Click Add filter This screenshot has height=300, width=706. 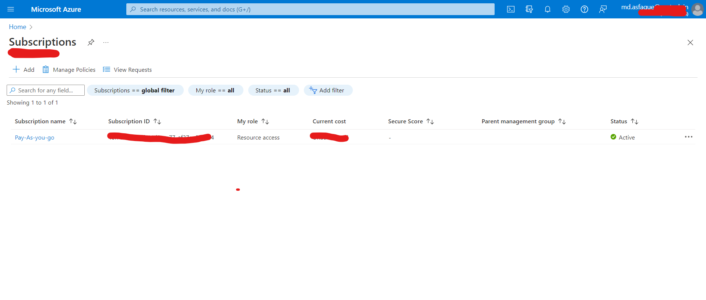328,90
